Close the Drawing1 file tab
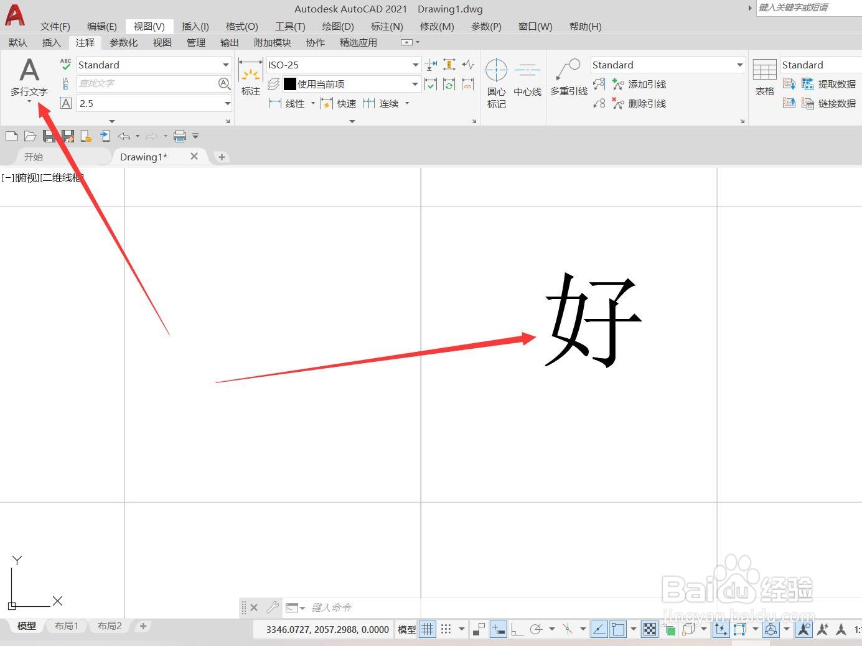The width and height of the screenshot is (862, 646). tap(194, 157)
